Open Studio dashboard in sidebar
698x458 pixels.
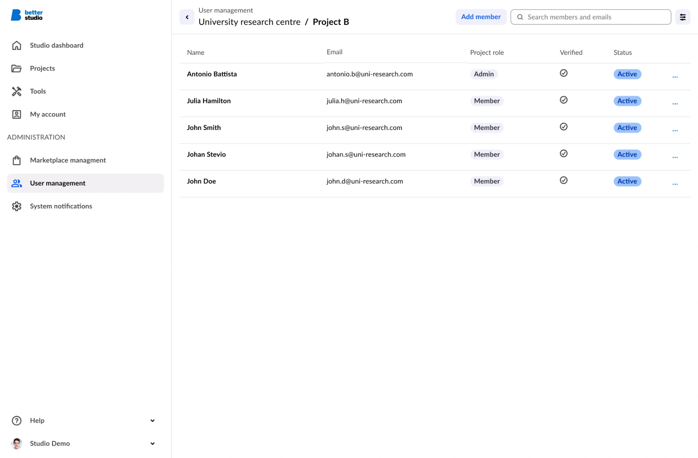click(x=85, y=45)
